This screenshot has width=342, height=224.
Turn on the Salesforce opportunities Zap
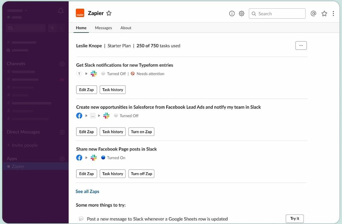[x=141, y=132]
